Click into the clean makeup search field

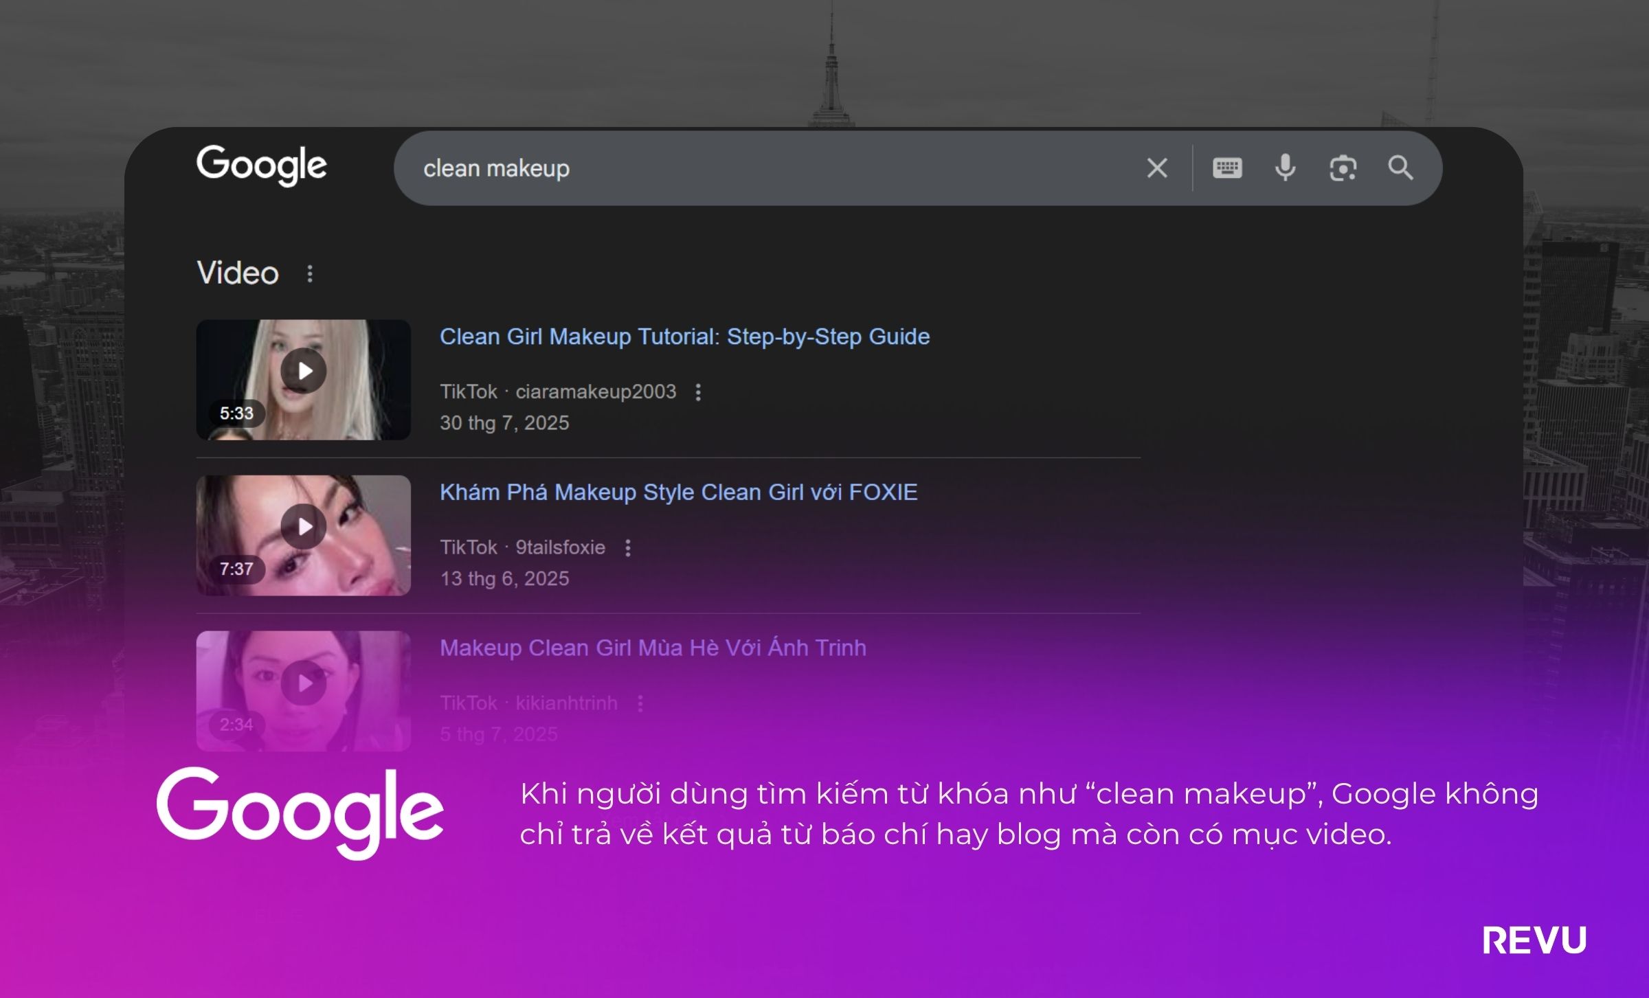point(756,168)
